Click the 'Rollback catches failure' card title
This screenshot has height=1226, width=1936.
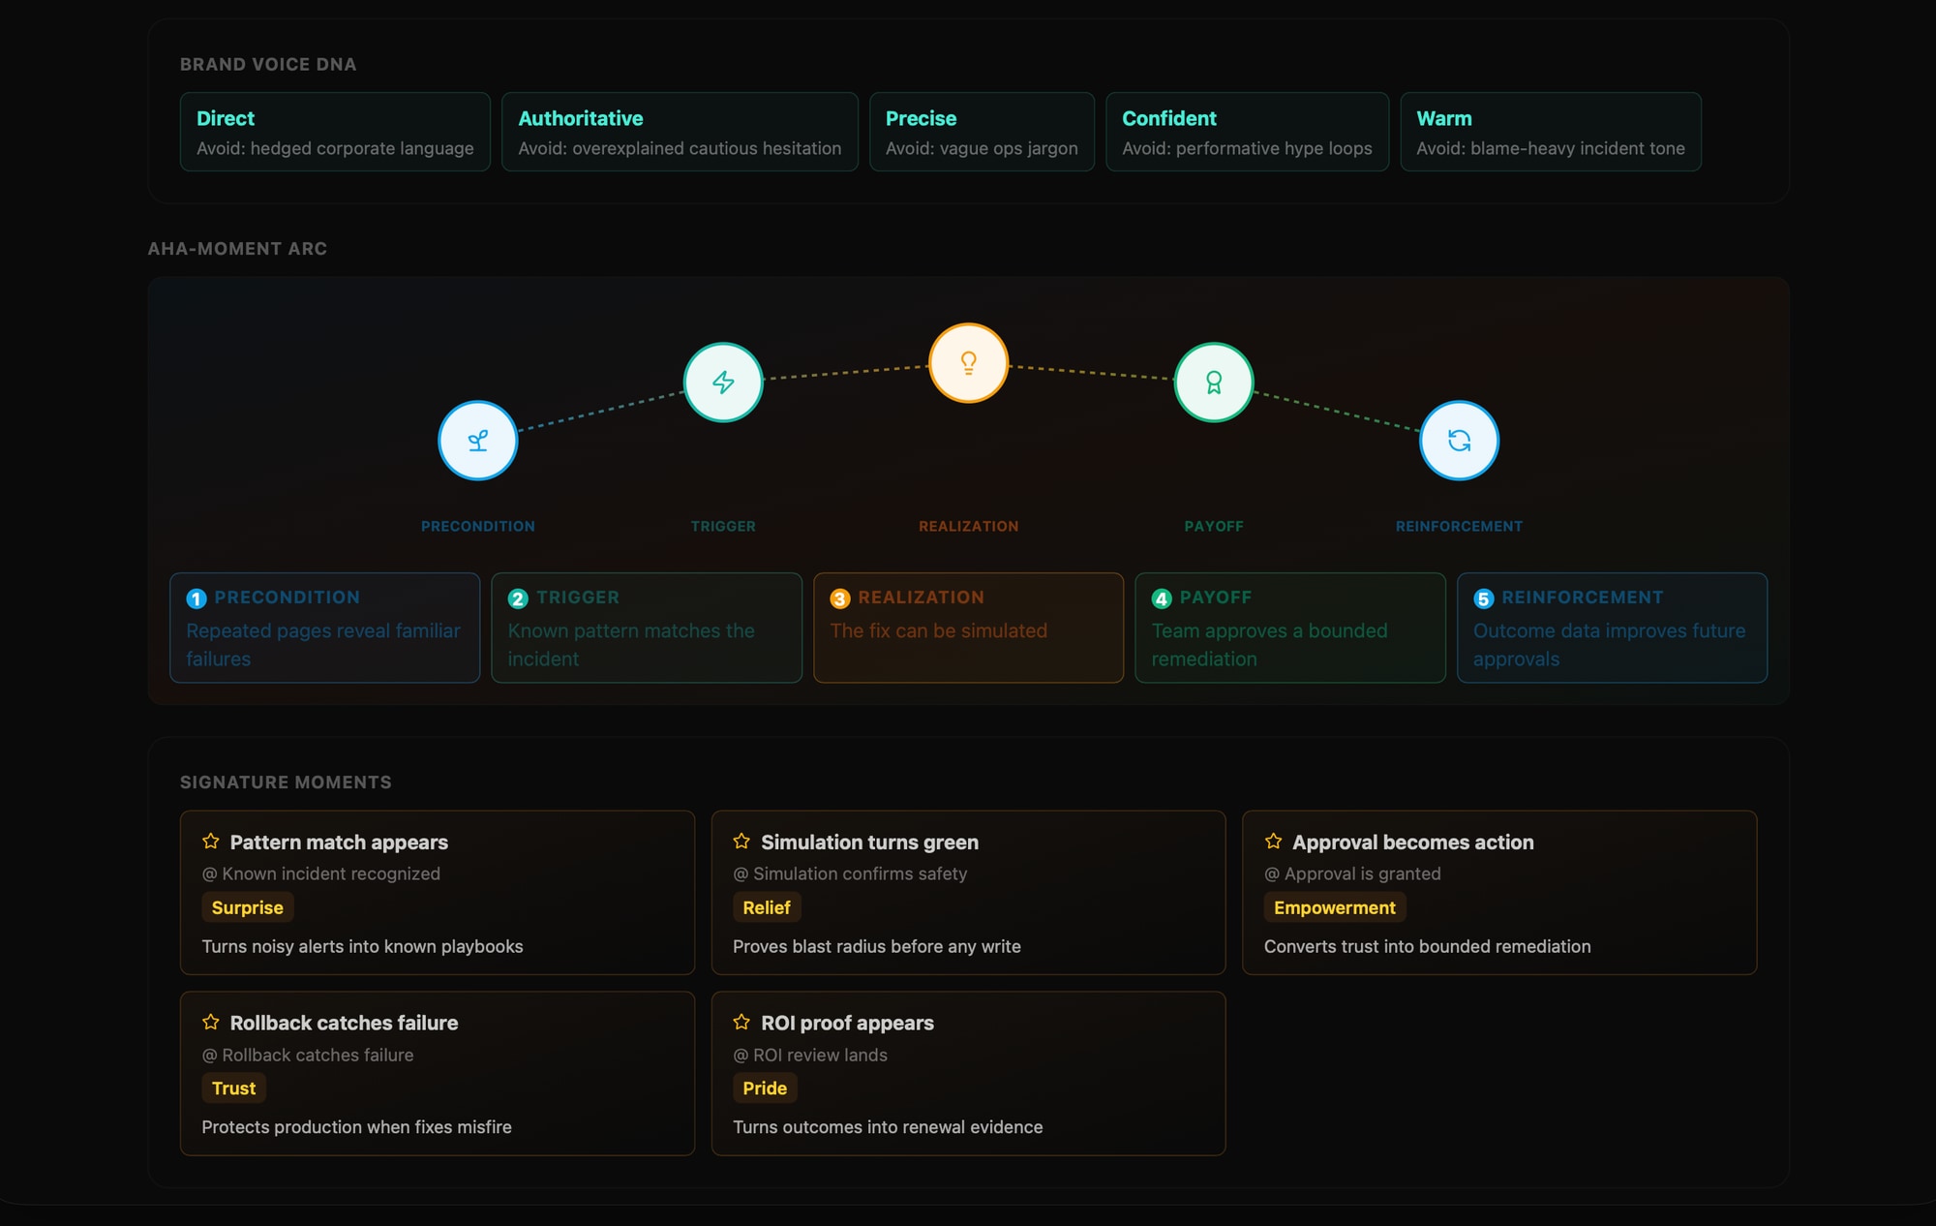click(344, 1023)
